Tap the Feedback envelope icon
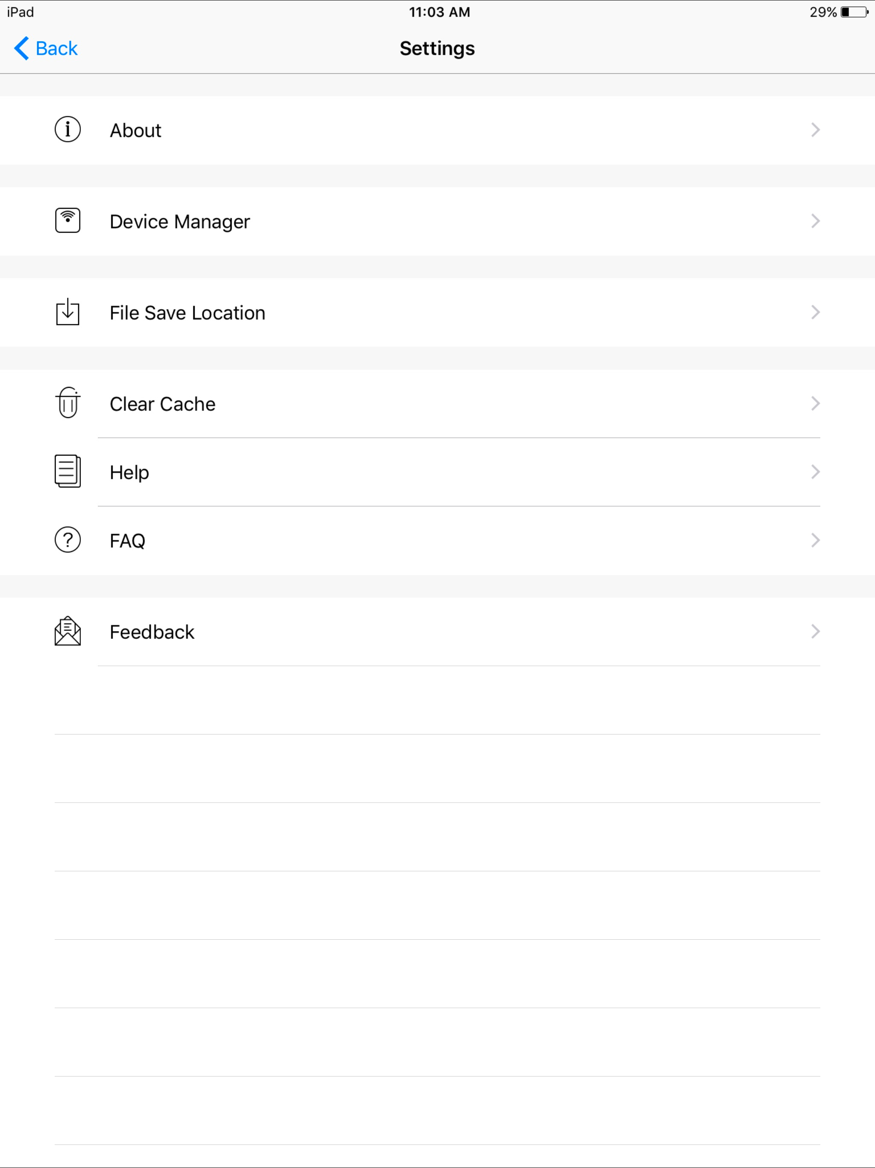Screen dimensions: 875x1168 click(68, 631)
